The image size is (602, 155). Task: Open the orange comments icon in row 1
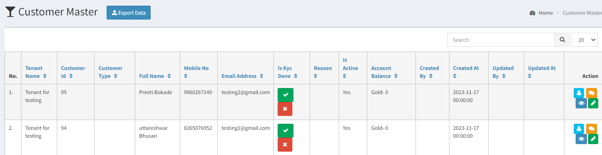point(591,93)
